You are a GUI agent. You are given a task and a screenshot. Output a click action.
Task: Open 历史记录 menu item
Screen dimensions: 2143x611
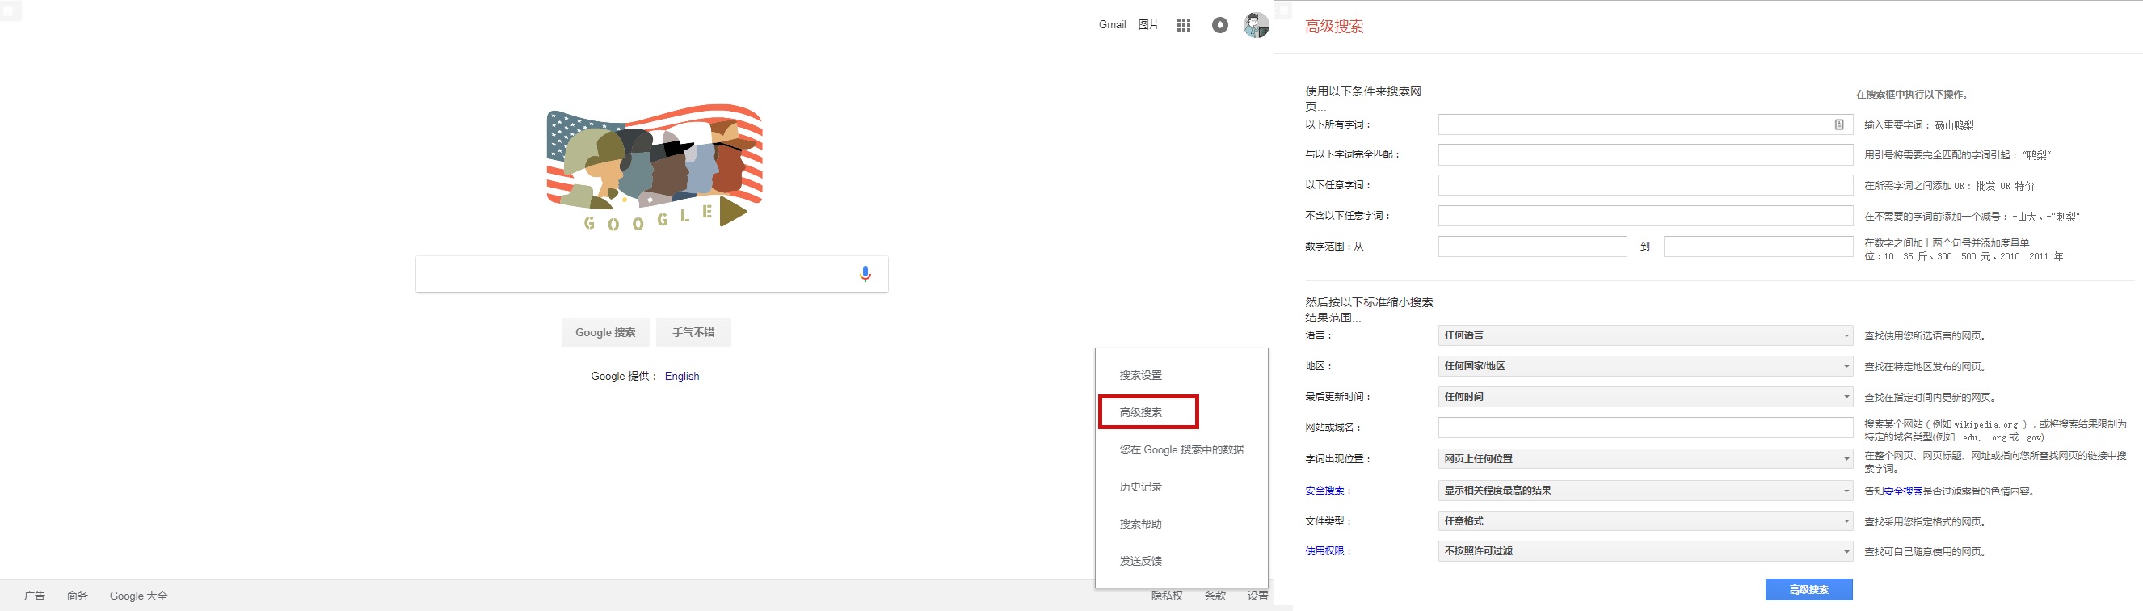click(1140, 487)
